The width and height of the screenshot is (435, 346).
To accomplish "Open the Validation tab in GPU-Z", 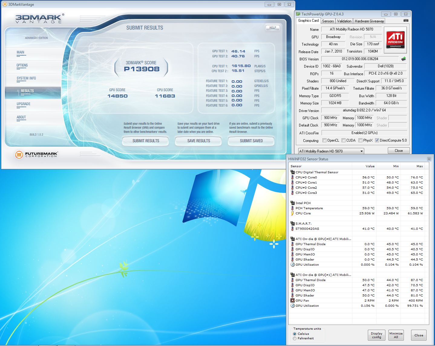I will (344, 21).
